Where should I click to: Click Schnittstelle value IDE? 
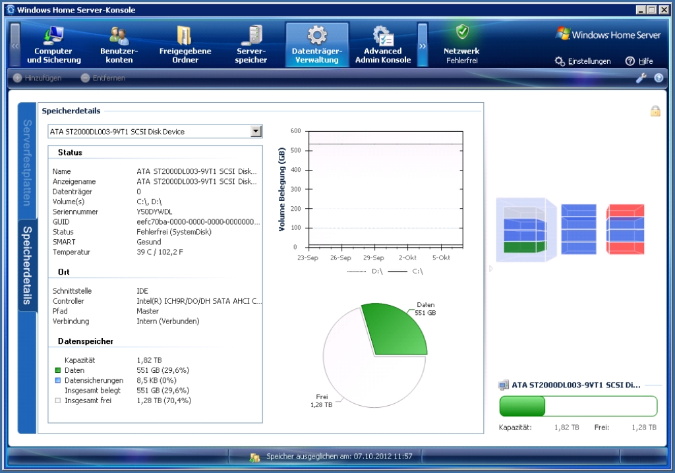click(142, 291)
